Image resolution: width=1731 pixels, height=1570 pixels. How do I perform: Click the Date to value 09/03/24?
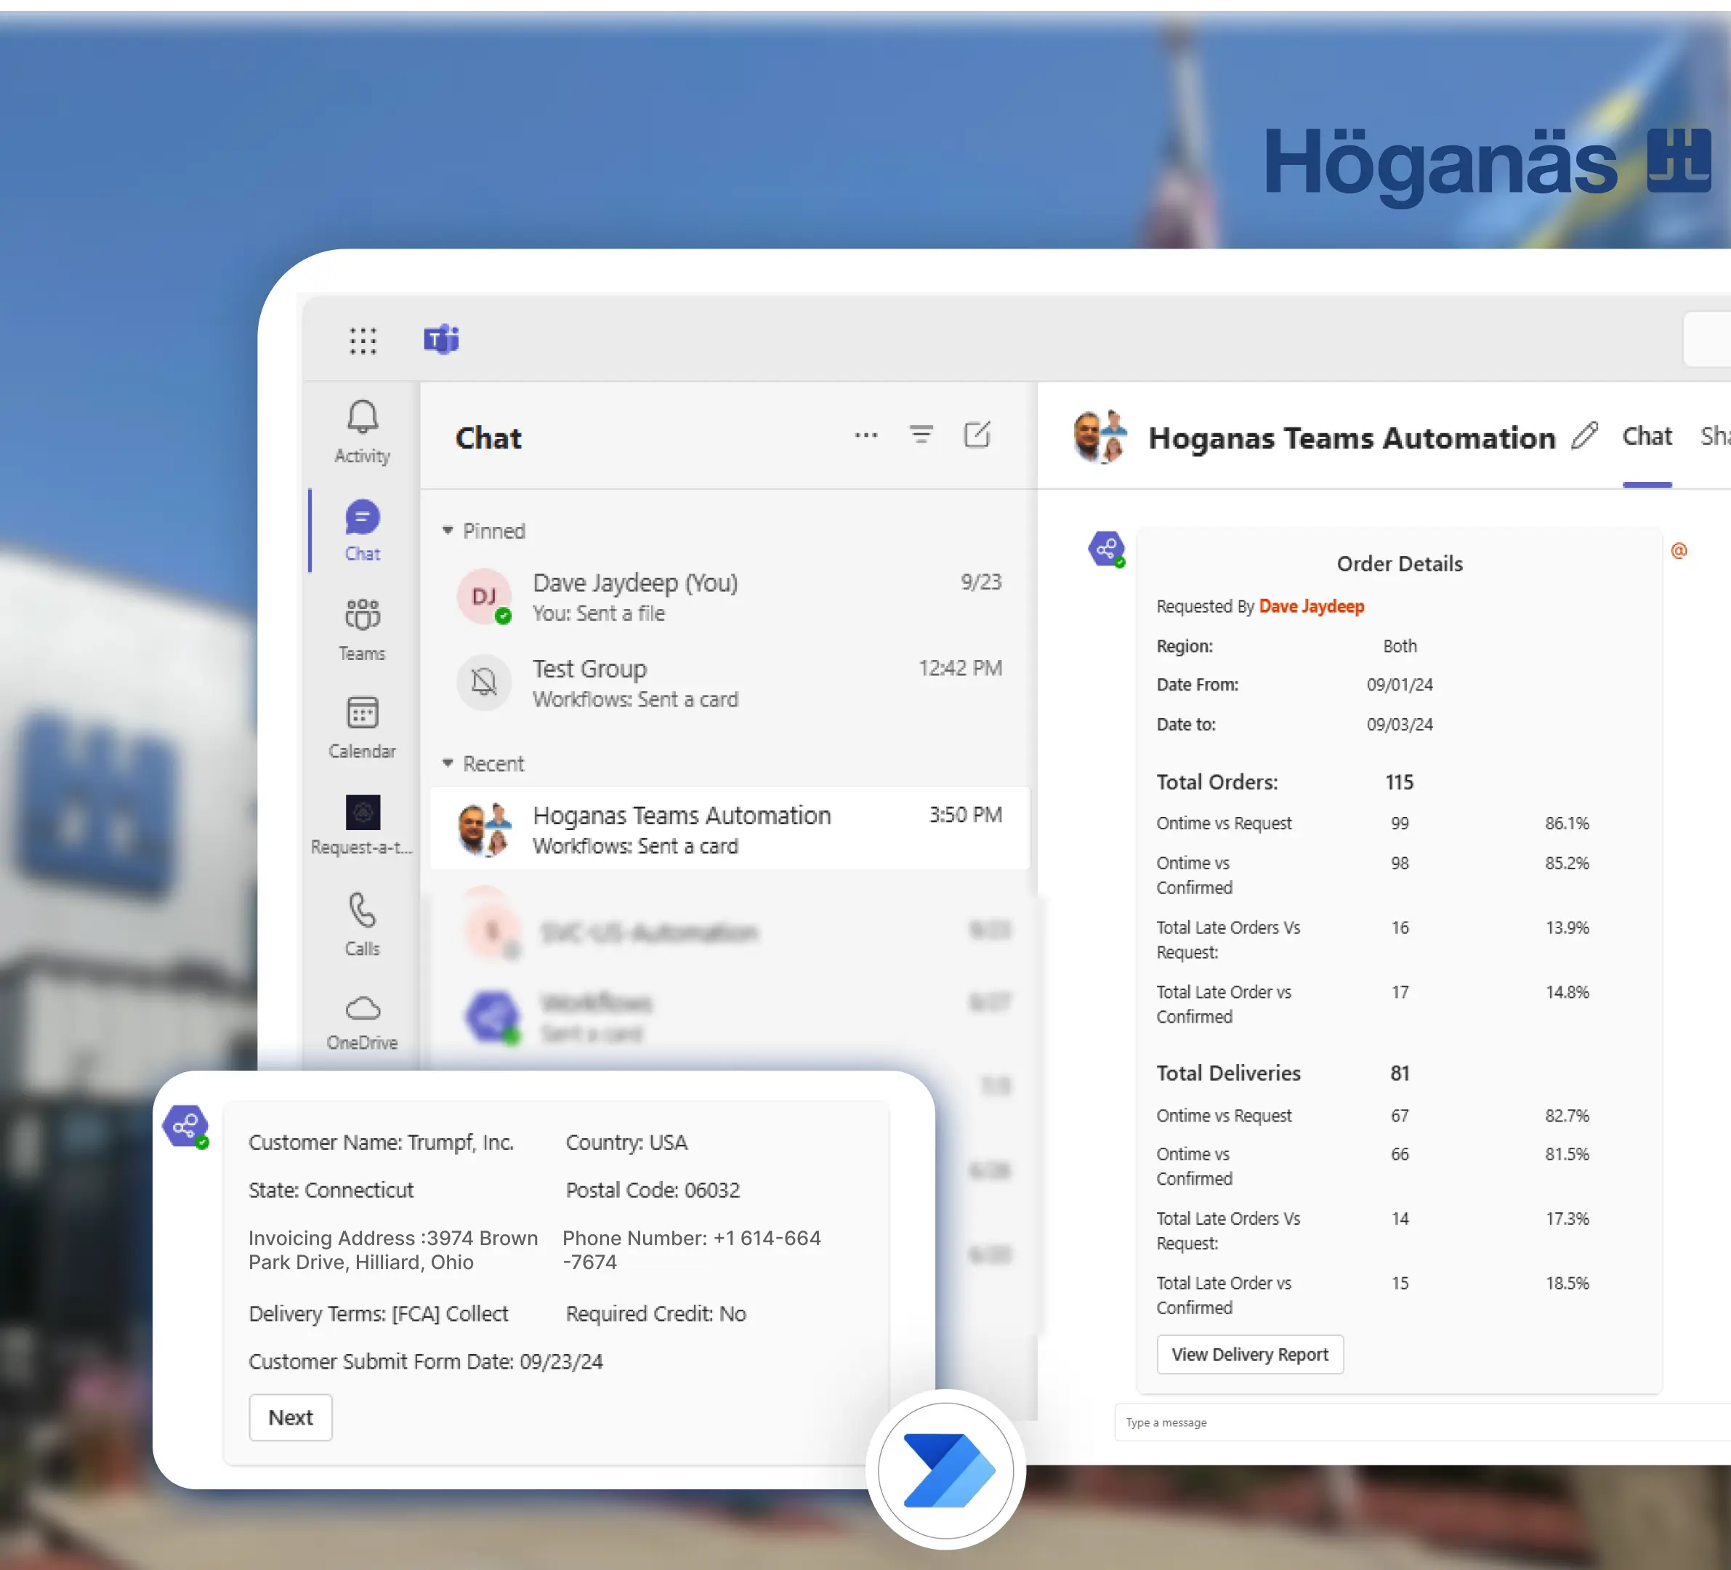coord(1400,724)
